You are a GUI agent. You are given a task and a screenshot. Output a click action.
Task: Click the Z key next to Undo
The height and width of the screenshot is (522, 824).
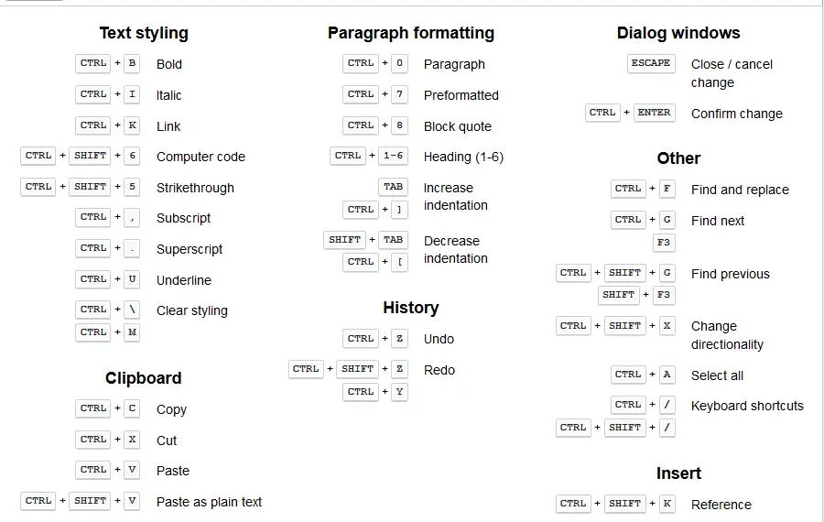click(399, 339)
